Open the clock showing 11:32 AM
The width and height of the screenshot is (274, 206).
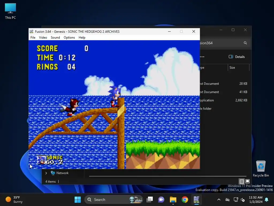[x=256, y=200]
